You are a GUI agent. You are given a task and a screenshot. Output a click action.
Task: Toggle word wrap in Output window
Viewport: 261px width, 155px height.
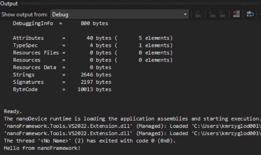(x=250, y=14)
